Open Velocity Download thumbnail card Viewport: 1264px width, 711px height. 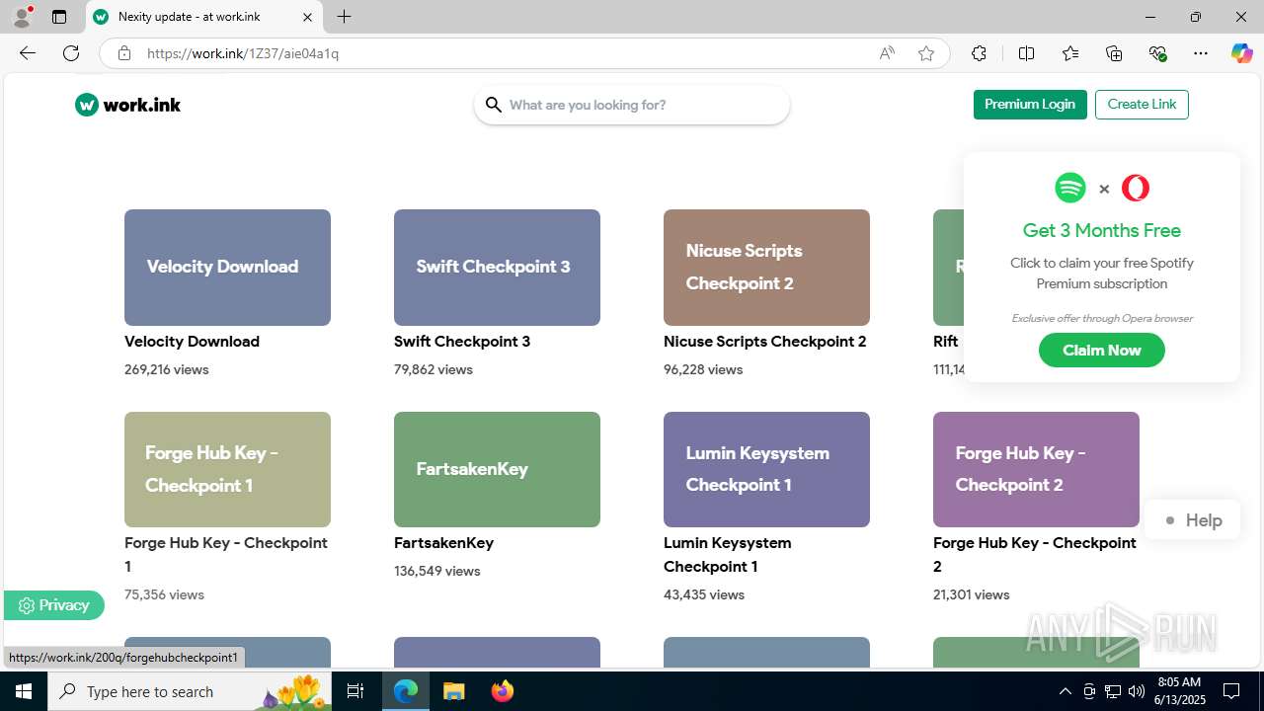(227, 268)
